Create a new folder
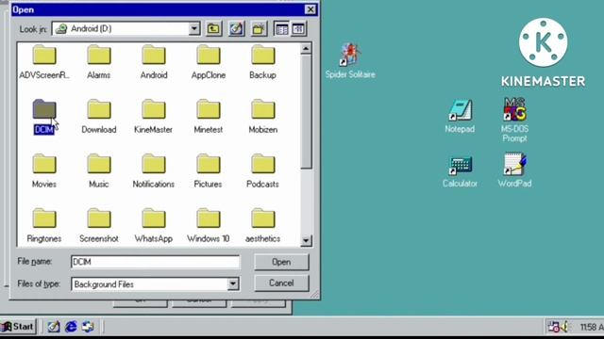The width and height of the screenshot is (604, 339). coord(259,29)
